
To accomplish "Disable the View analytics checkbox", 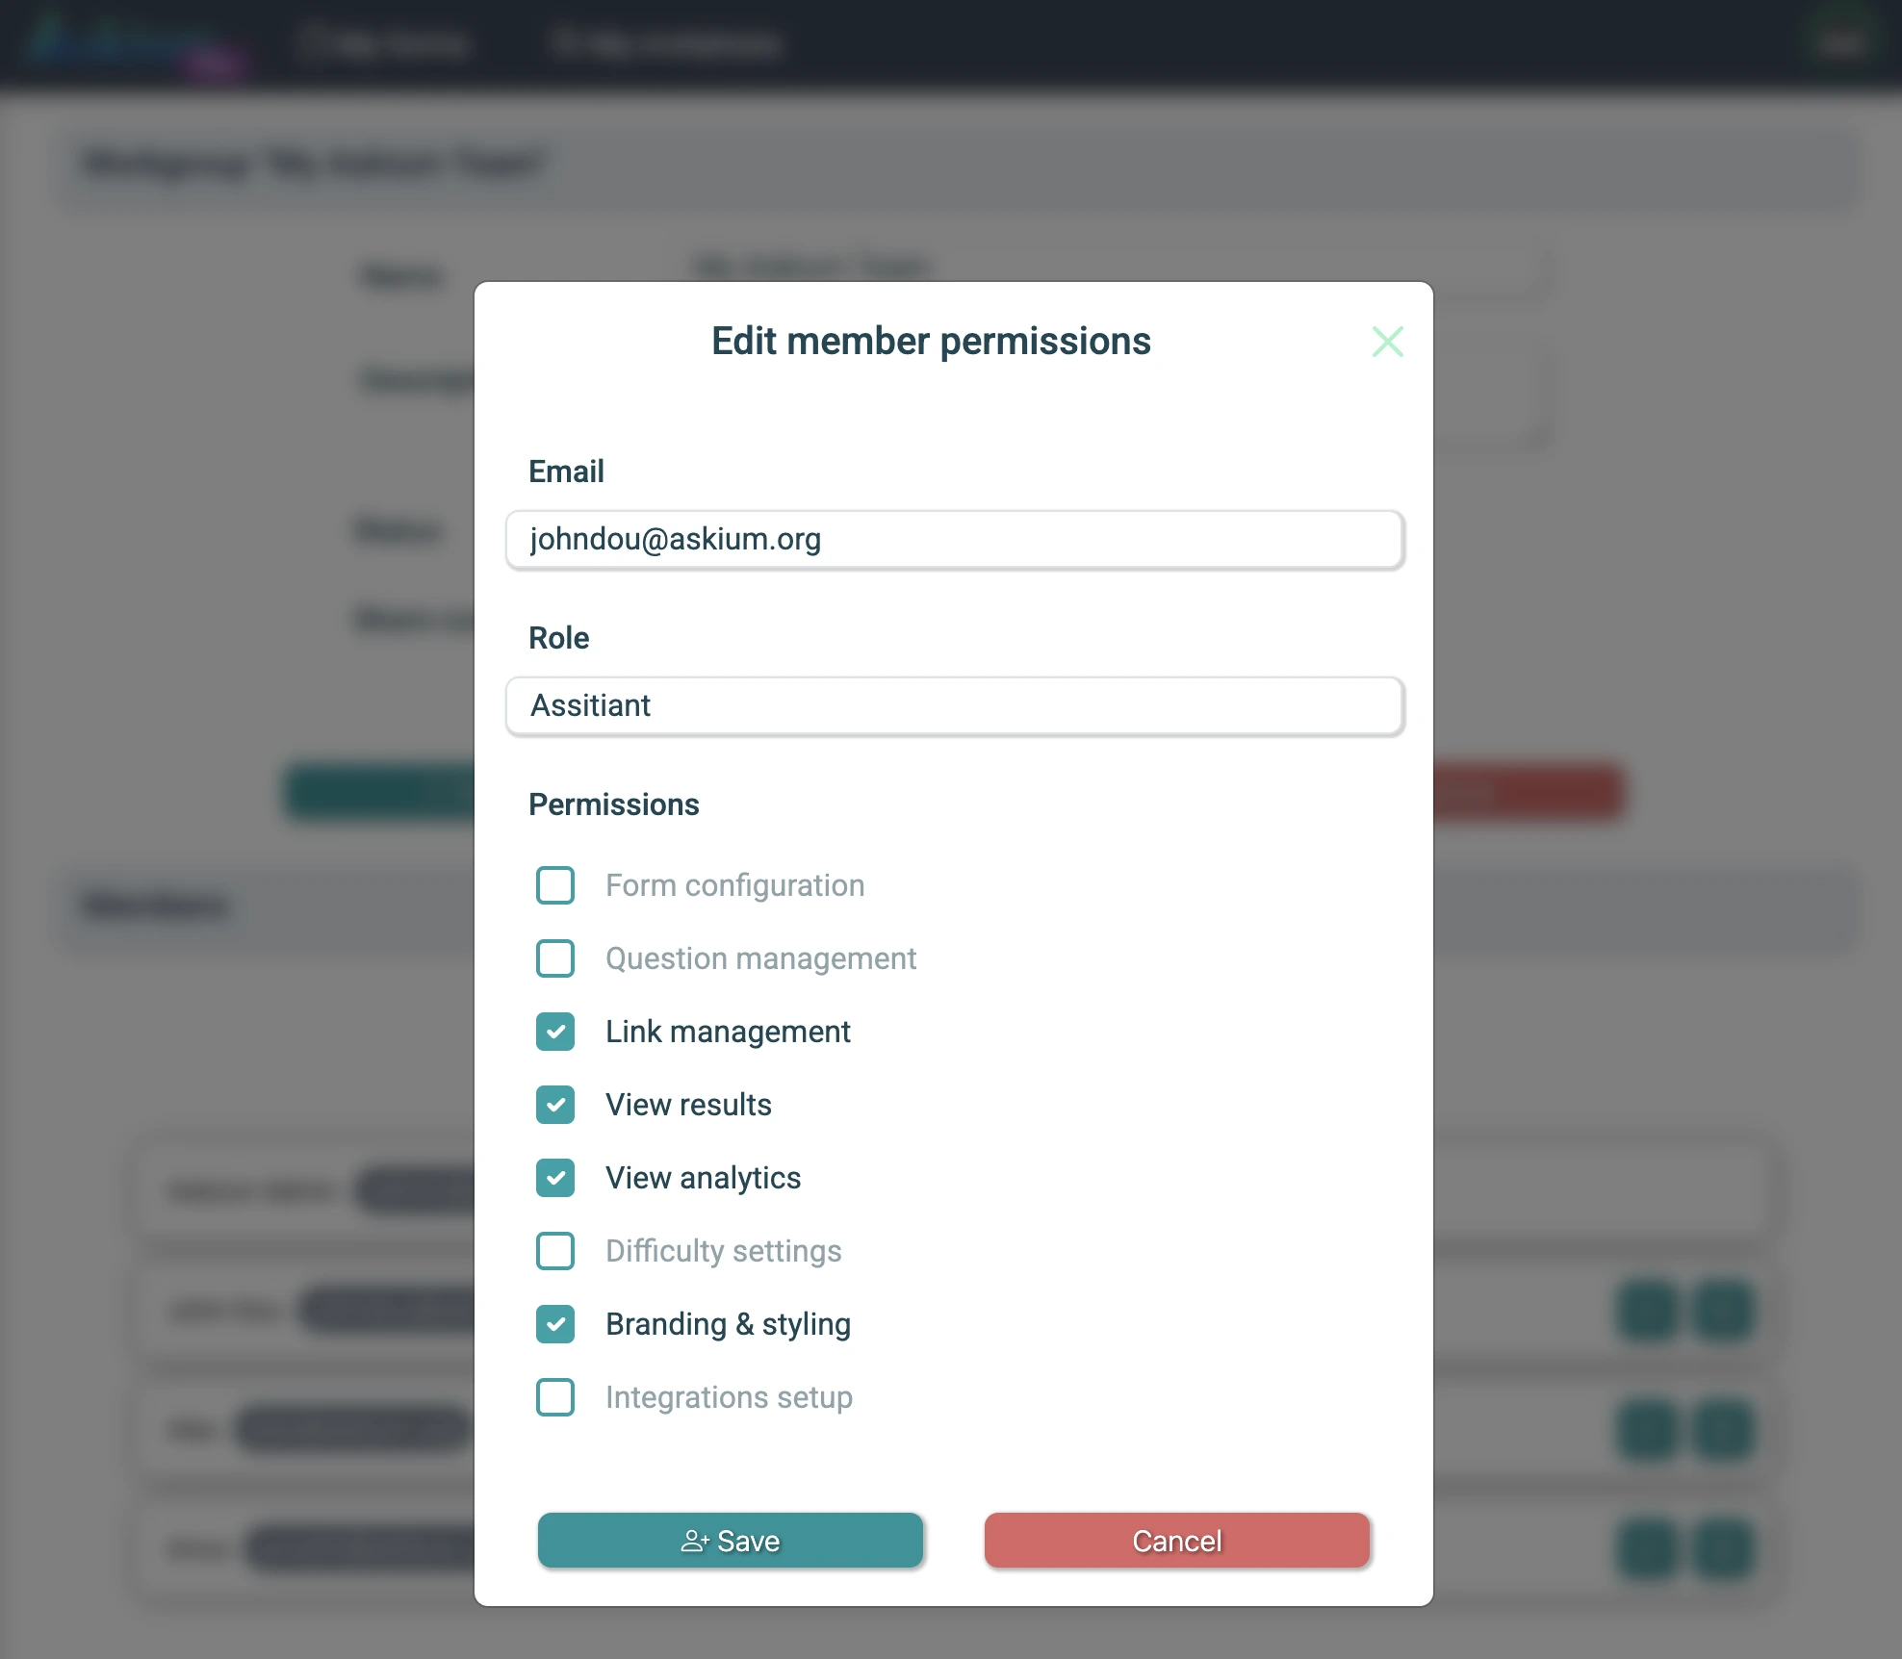I will point(555,1178).
